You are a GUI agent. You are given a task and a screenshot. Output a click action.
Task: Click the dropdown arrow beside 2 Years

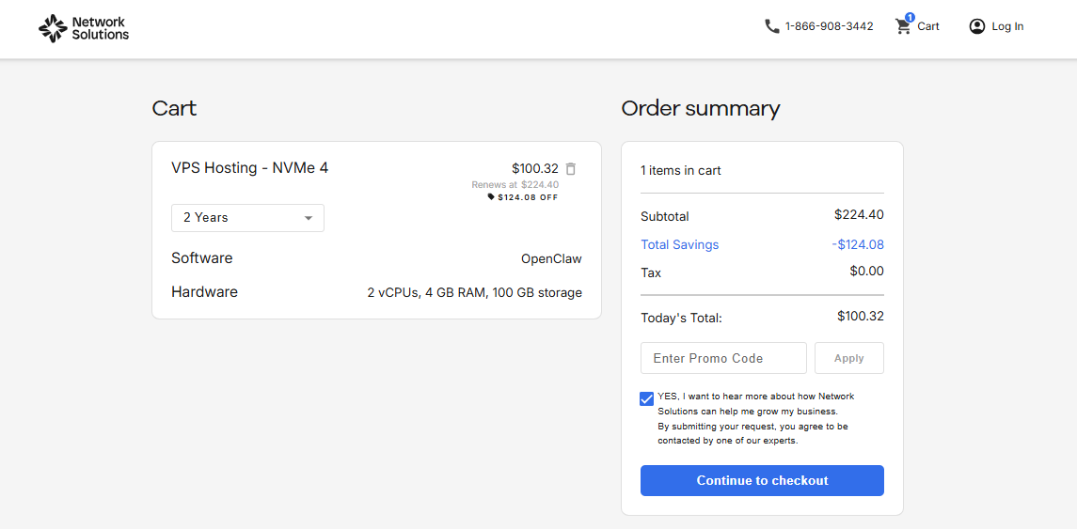309,218
